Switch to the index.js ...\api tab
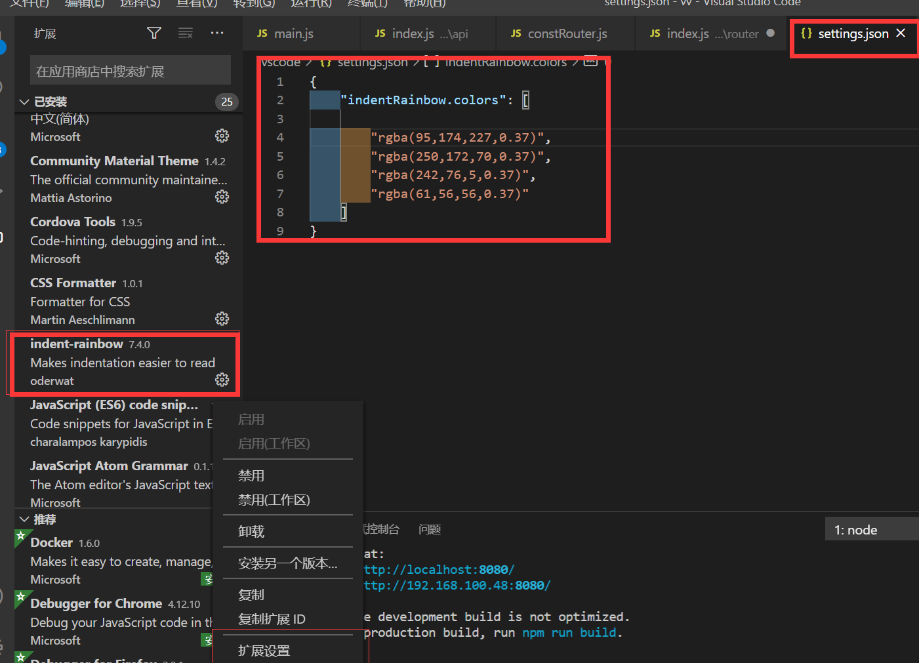 coord(428,33)
